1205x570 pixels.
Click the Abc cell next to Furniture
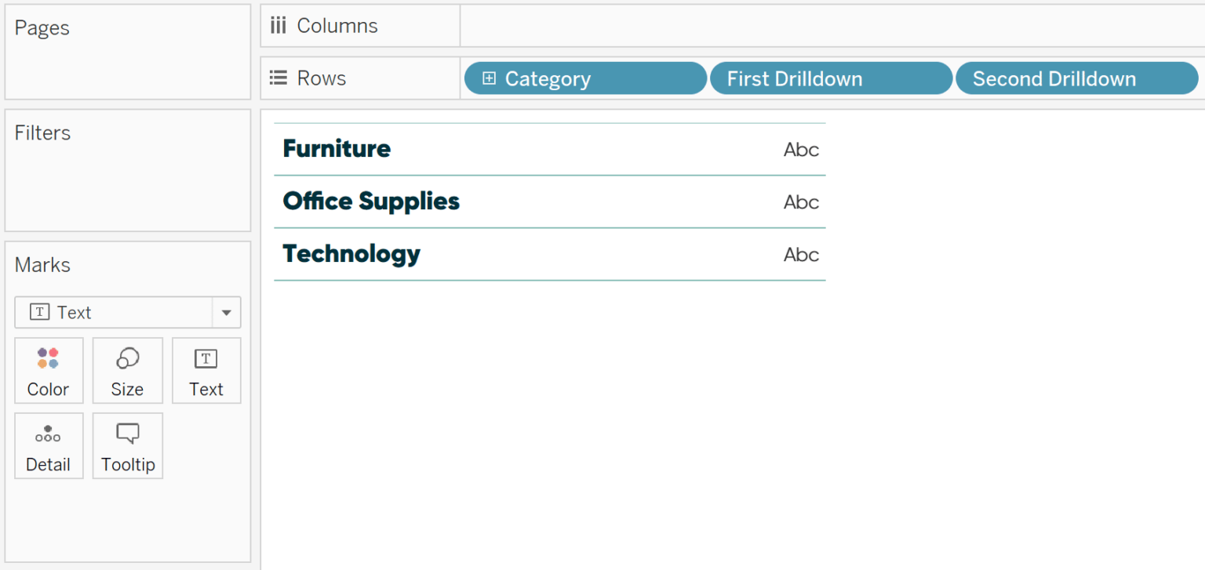coord(800,148)
